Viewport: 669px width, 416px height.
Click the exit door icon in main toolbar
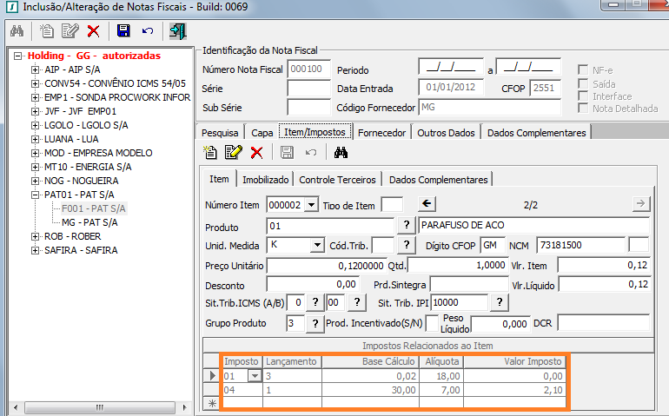tap(177, 31)
